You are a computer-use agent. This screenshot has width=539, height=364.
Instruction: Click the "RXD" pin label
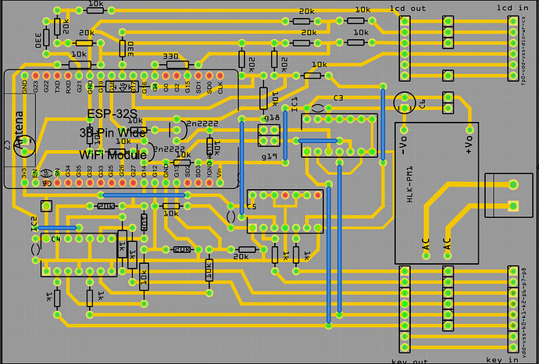(68, 87)
